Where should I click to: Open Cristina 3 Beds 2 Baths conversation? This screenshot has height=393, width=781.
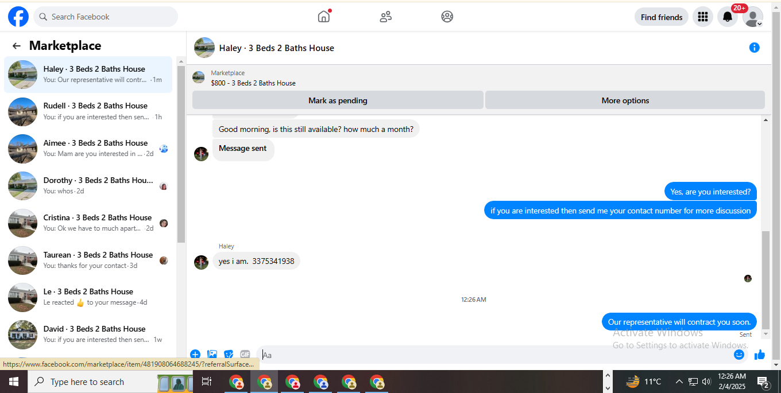[x=88, y=223]
